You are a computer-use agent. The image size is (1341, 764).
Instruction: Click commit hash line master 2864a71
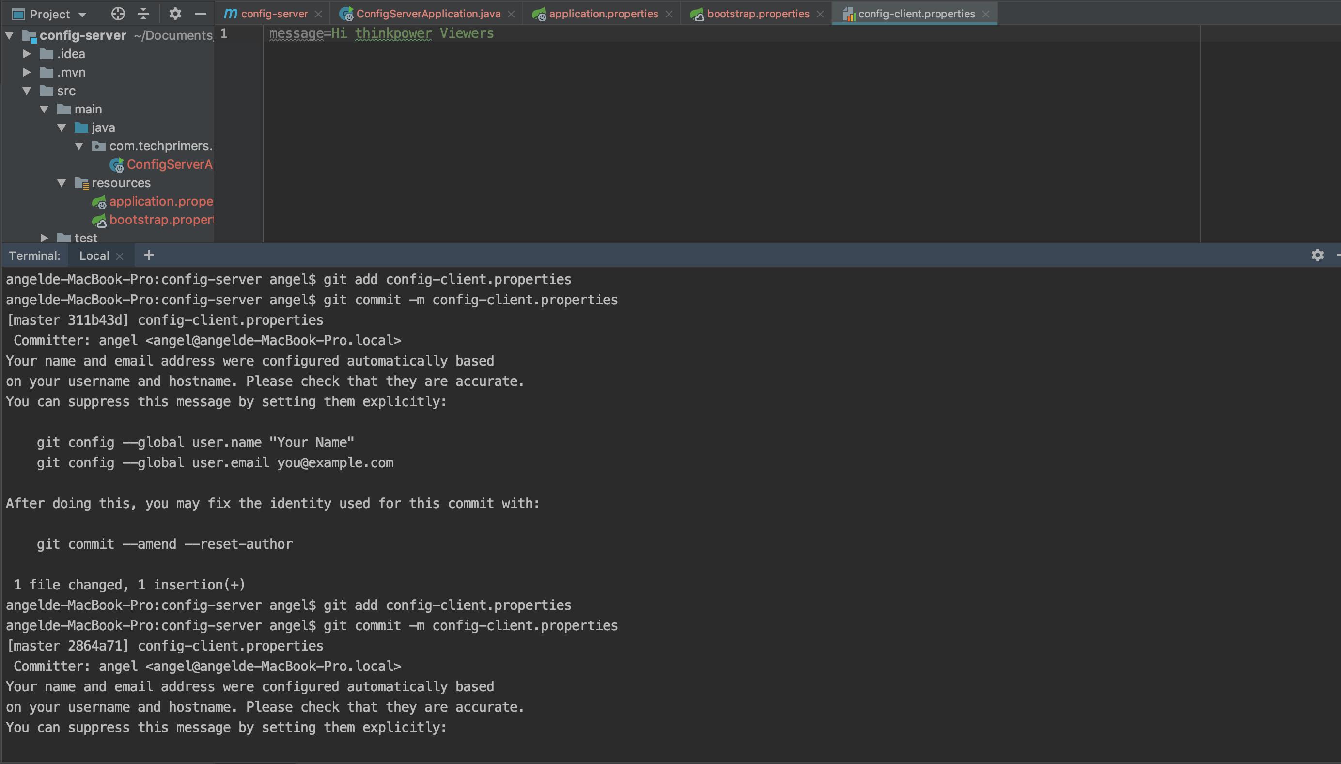tap(165, 646)
